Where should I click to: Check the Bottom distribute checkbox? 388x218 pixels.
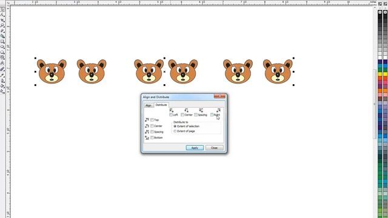pyautogui.click(x=152, y=137)
